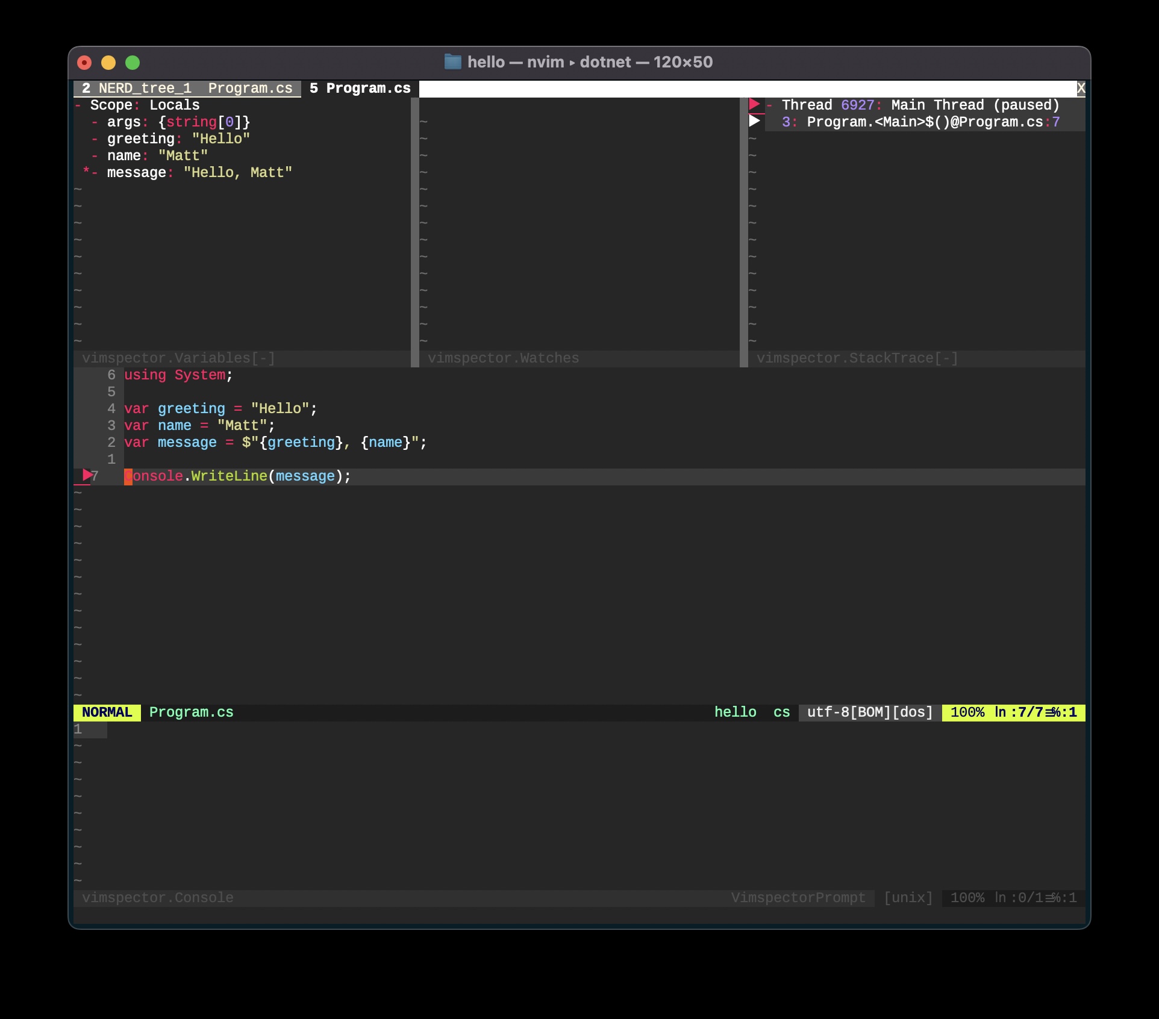Expand the args variable entry
The image size is (1159, 1019).
(95, 122)
